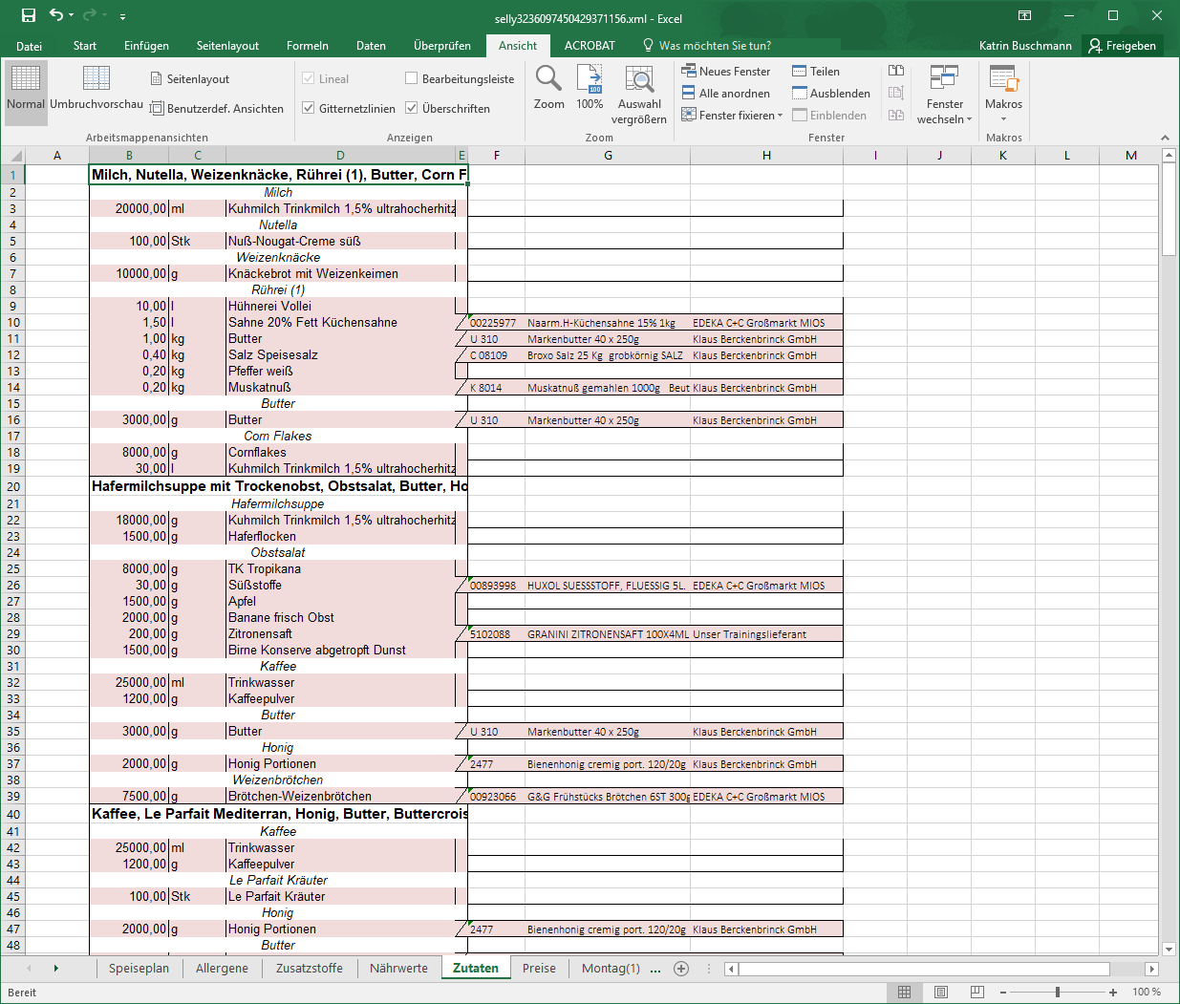This screenshot has width=1180, height=1004.
Task: Click Ausblenden window button
Action: [830, 93]
